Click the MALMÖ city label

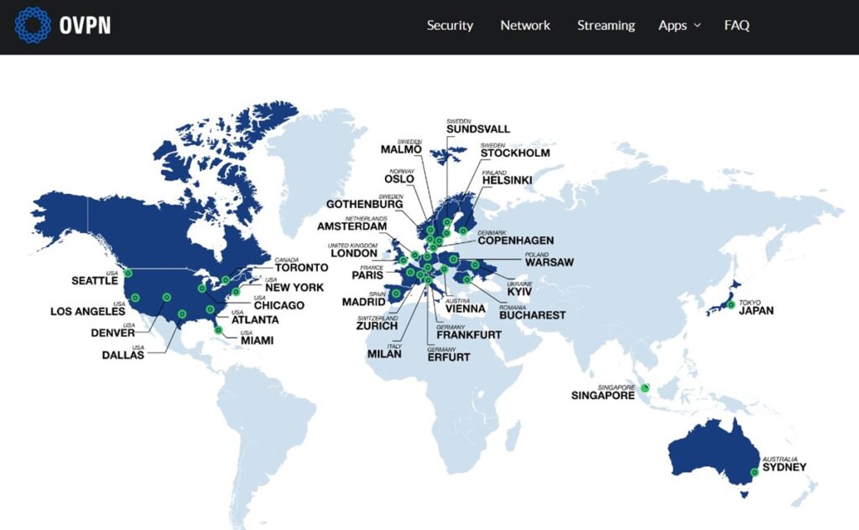point(401,149)
